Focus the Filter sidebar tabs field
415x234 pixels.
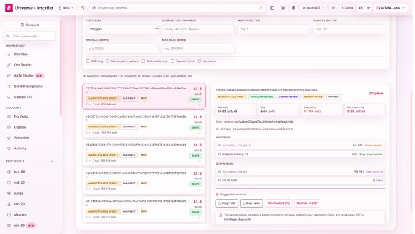tap(29, 36)
